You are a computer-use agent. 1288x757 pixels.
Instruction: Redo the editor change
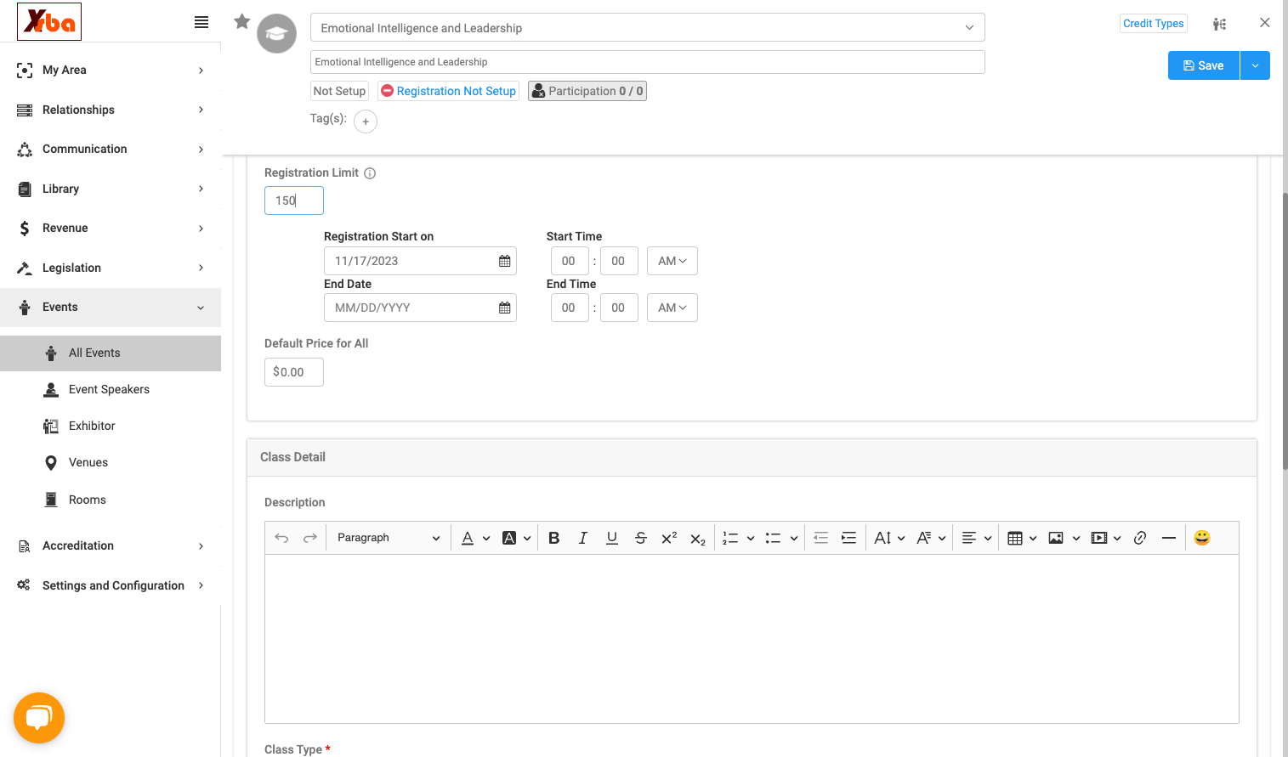click(310, 538)
